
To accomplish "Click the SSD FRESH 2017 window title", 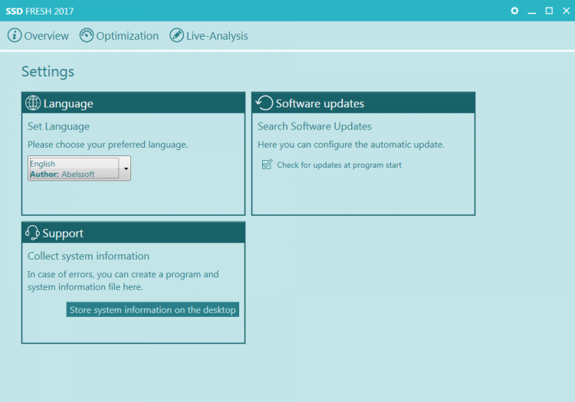I will tap(40, 11).
